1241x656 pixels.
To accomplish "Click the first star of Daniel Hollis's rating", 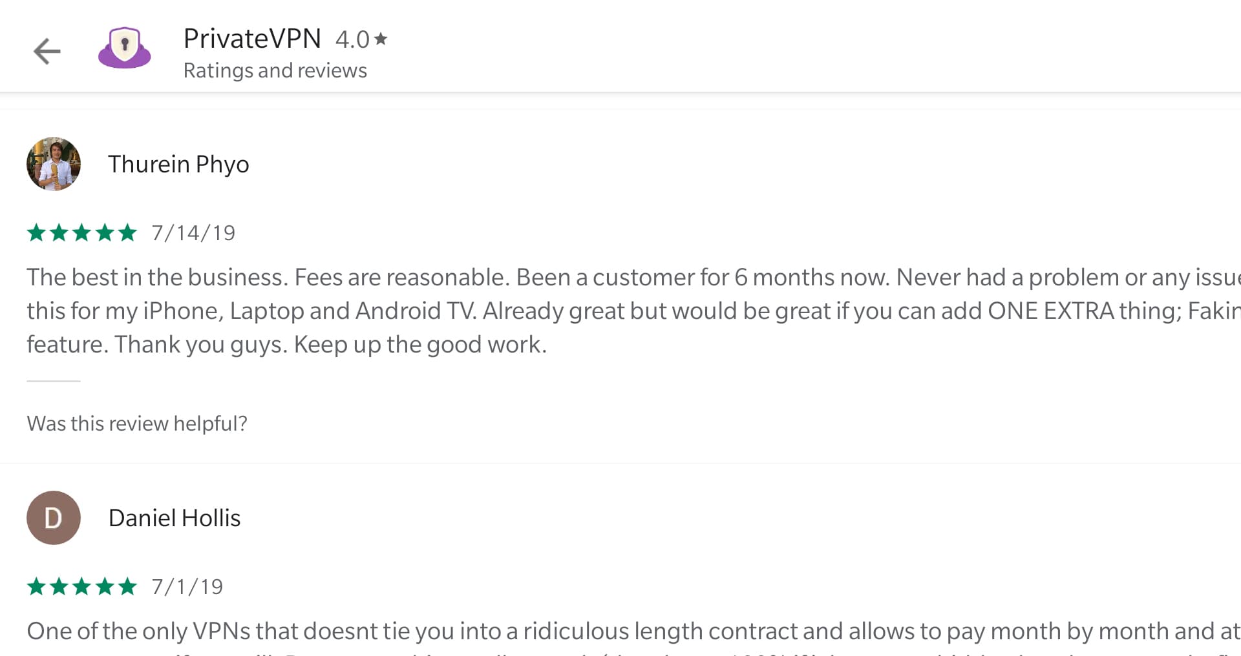I will coord(36,586).
